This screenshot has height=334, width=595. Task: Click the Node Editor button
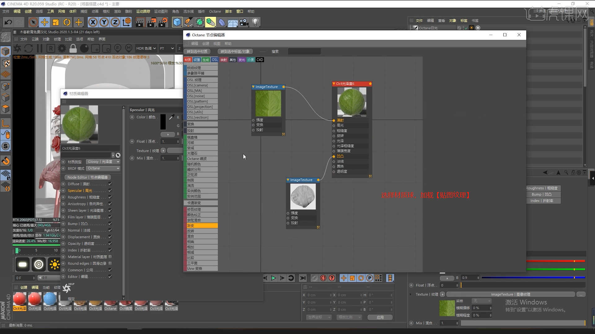tap(87, 177)
